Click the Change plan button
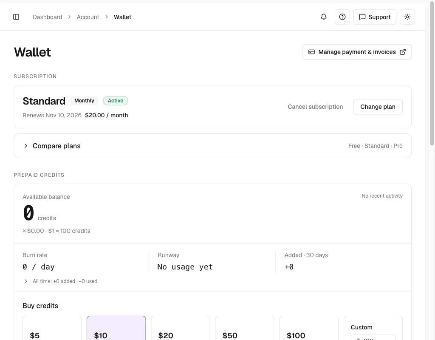Viewport: 435px width, 340px height. coord(378,107)
